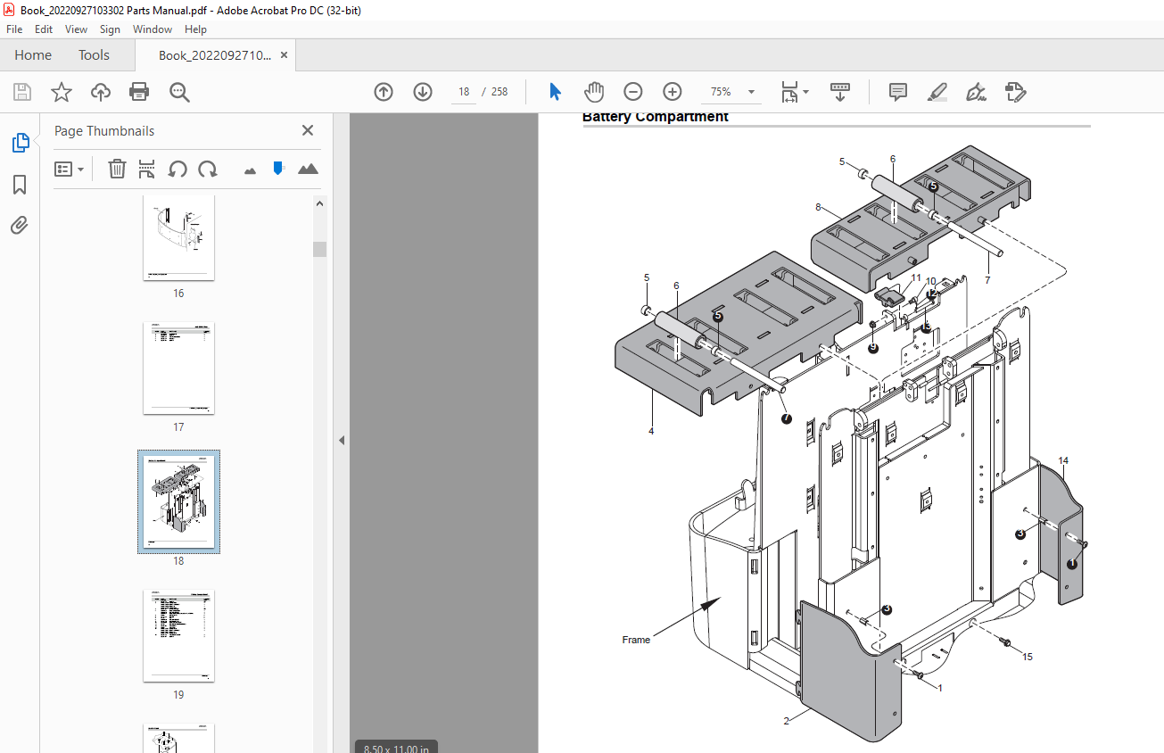Open the Bookmarks sidebar panel

tap(20, 185)
